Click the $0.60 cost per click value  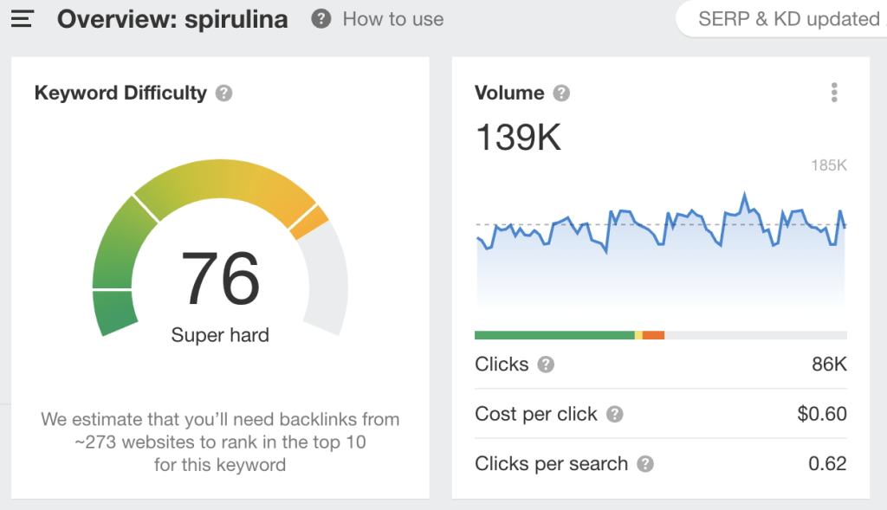(x=822, y=414)
